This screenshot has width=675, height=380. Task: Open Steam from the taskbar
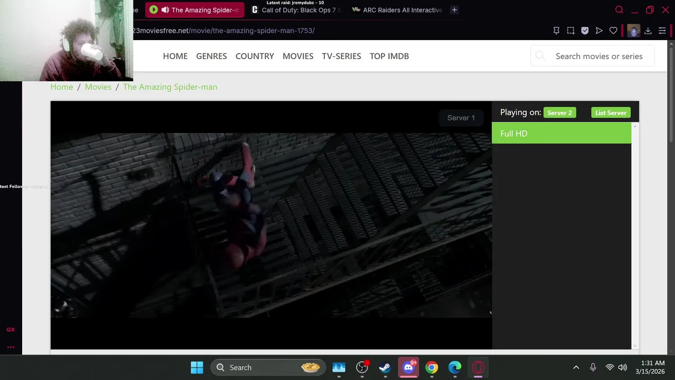click(x=385, y=367)
